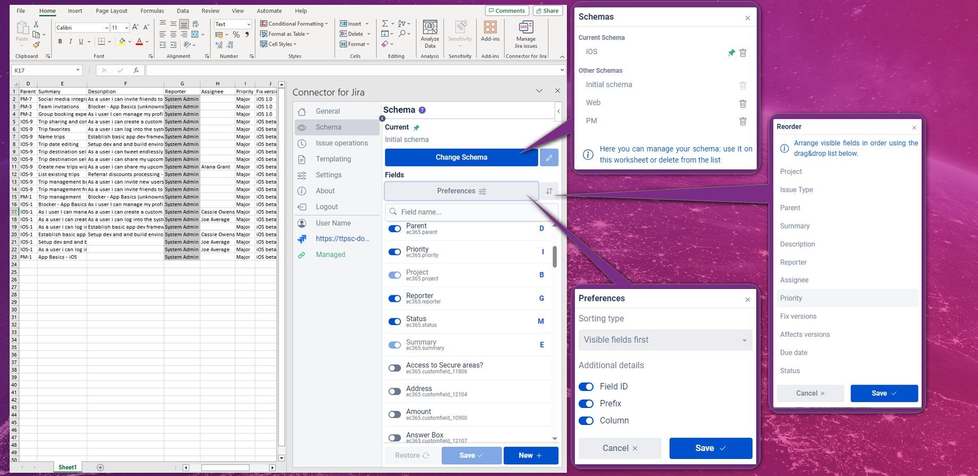Screen dimensions: 978x476
Task: Click the New button in Schema pane
Action: 531,456
